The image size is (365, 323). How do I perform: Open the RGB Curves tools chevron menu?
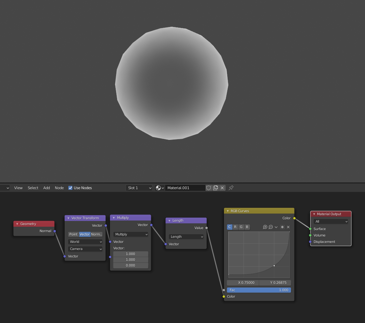pos(276,227)
